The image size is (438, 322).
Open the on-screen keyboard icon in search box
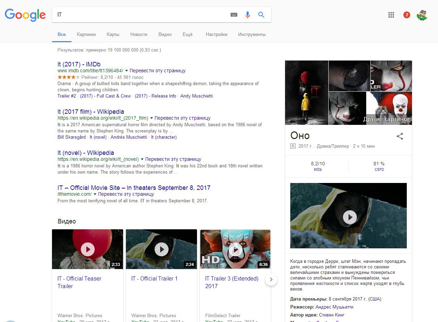[x=234, y=15]
